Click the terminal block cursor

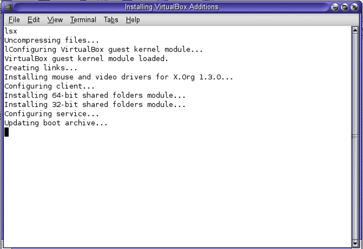pos(6,132)
